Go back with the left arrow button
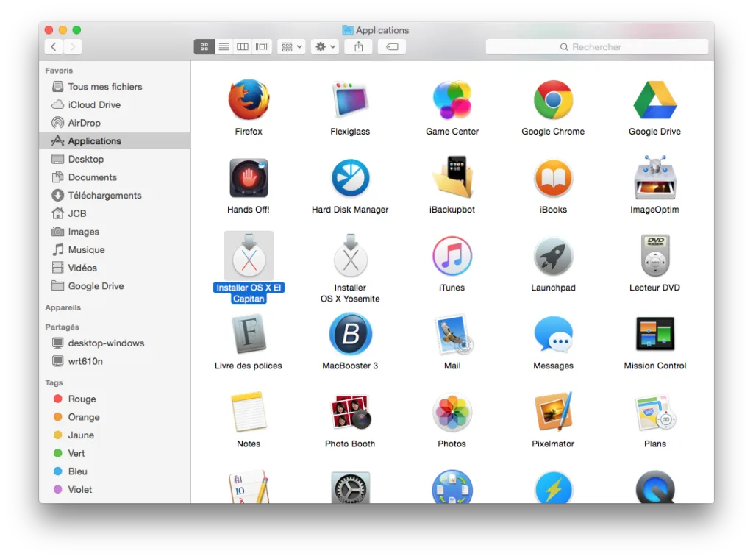Image resolution: width=753 pixels, height=559 pixels. coord(54,46)
